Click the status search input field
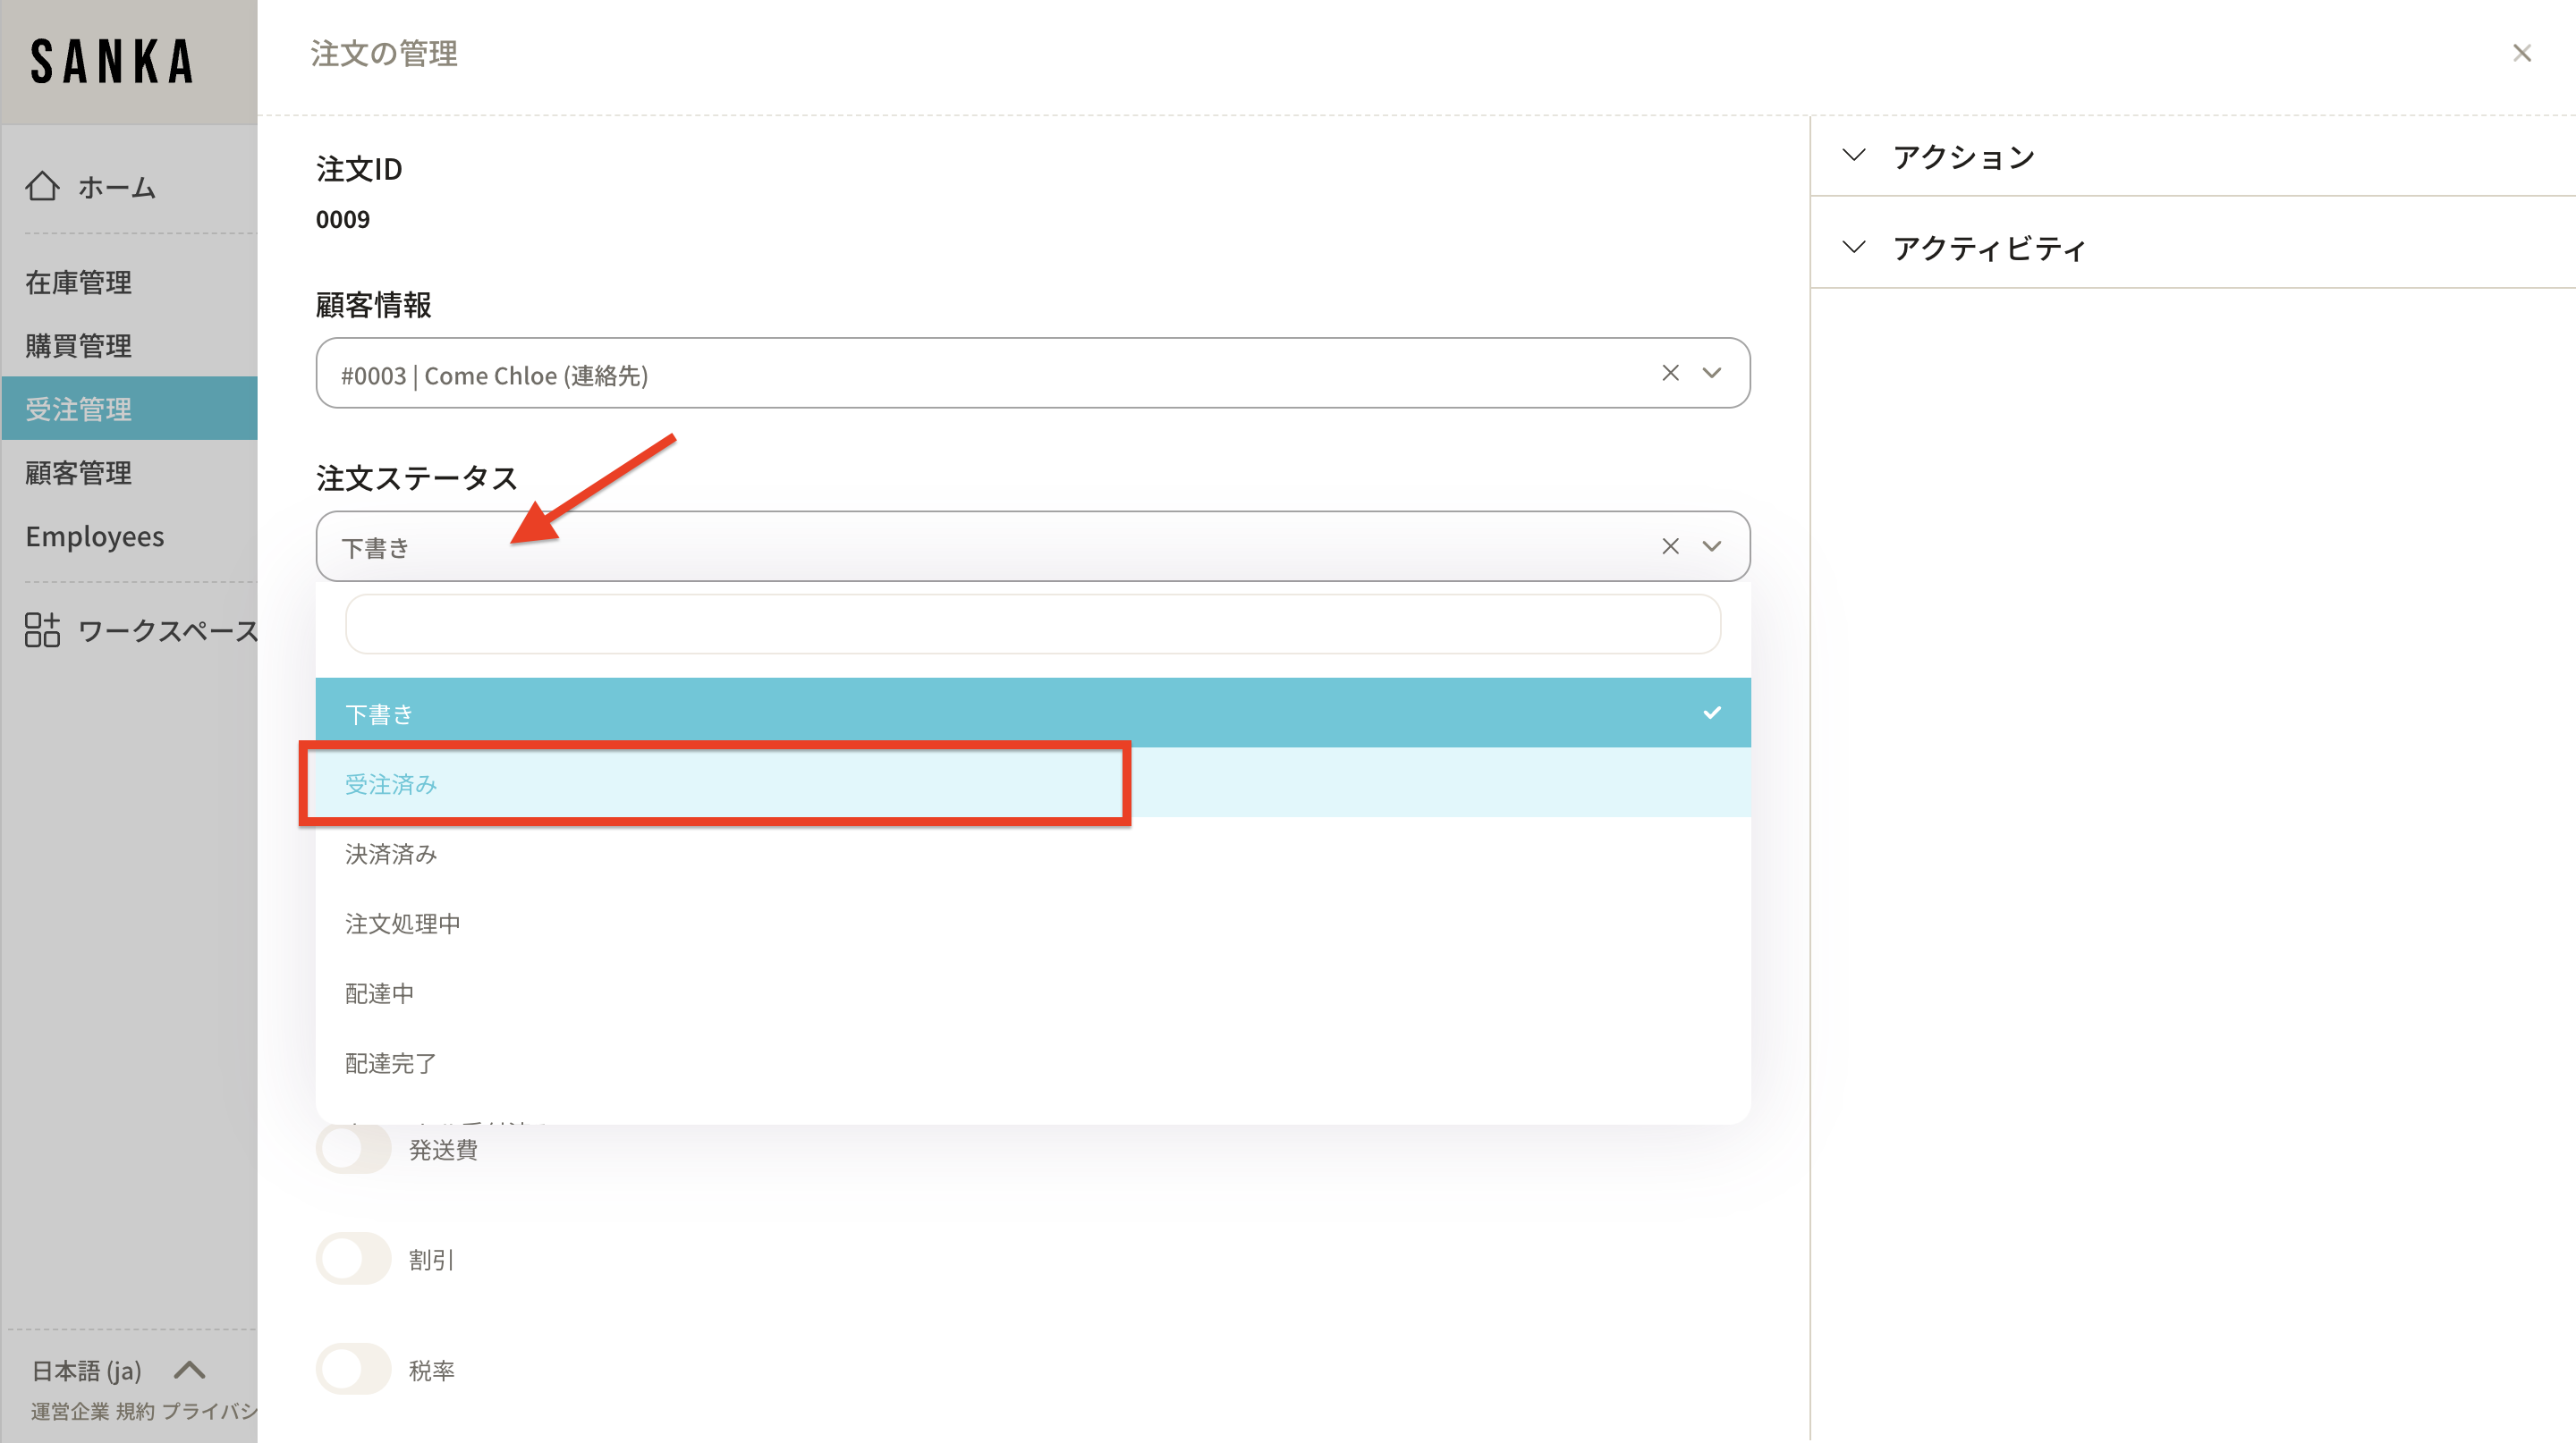This screenshot has height=1443, width=2576. 1032,625
